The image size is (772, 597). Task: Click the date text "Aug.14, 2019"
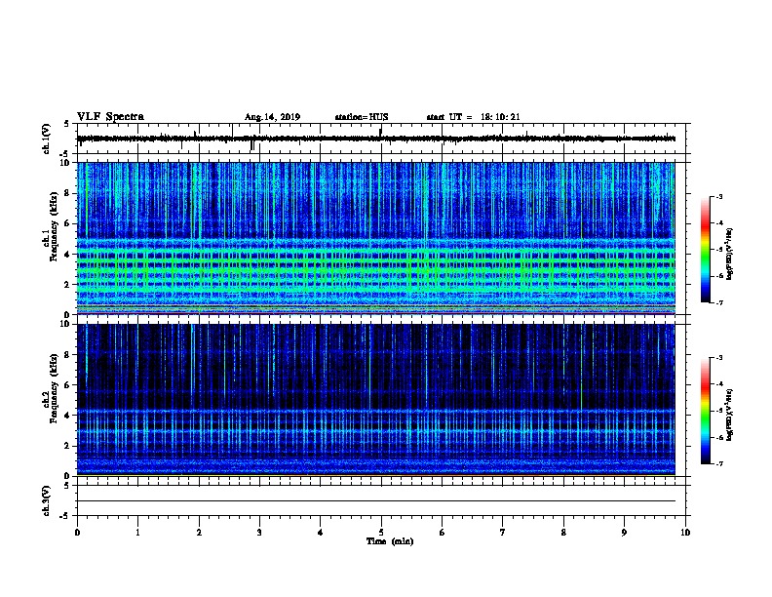[272, 117]
